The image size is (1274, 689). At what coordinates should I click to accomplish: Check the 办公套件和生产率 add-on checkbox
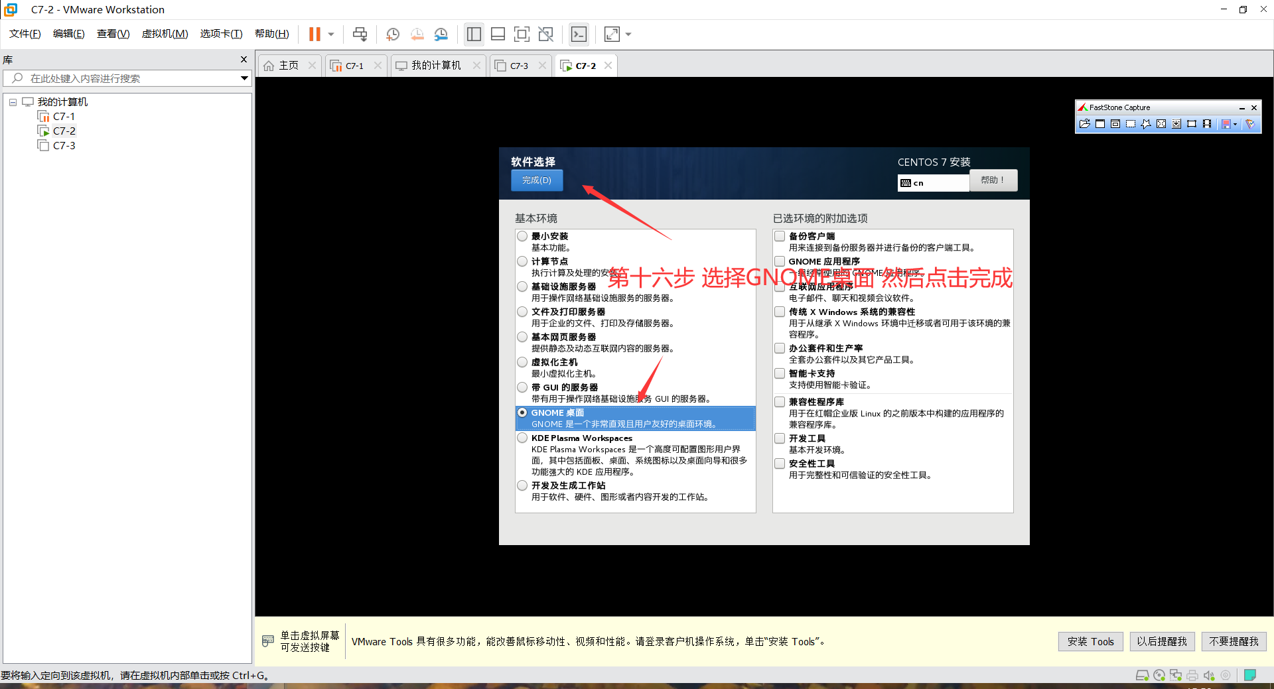pyautogui.click(x=780, y=348)
